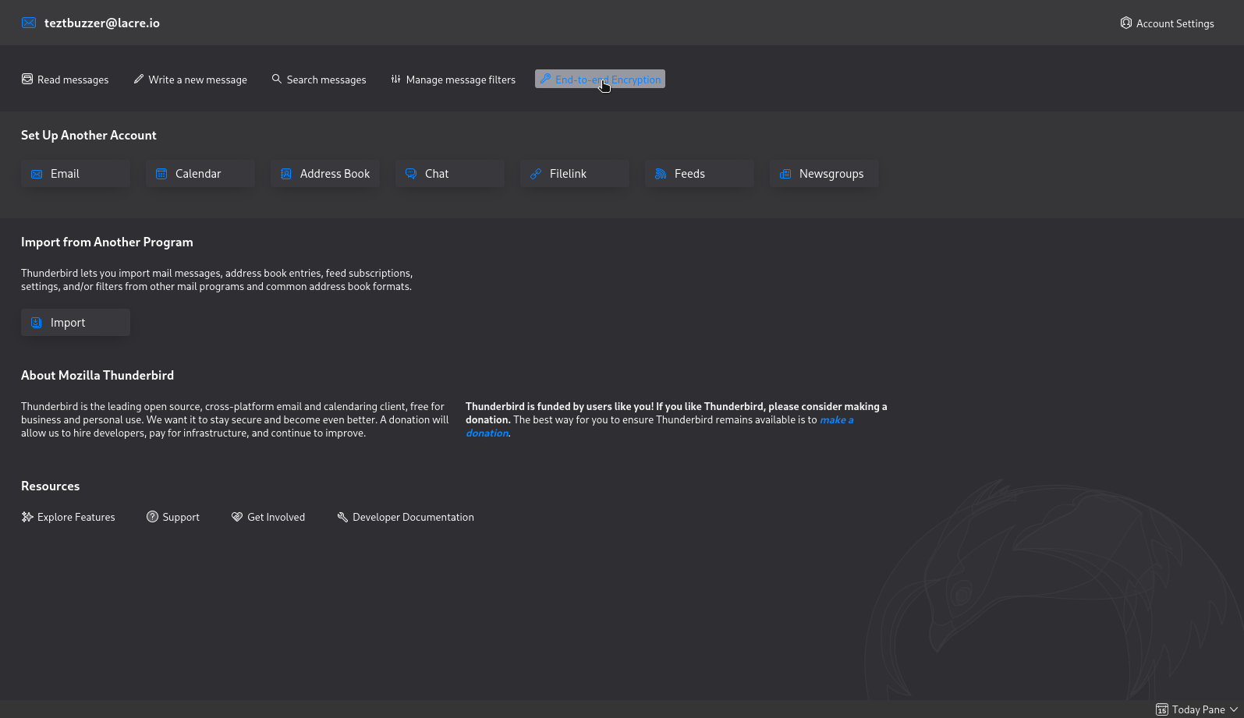Open End-to-end Encryption settings
This screenshot has width=1244, height=718.
tap(600, 80)
